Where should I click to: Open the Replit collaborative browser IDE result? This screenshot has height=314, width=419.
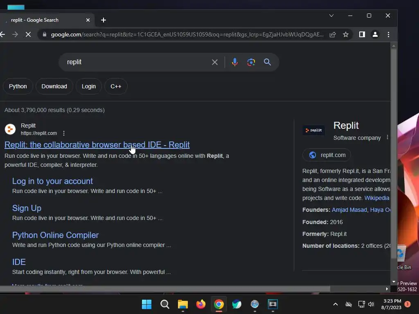pyautogui.click(x=97, y=145)
